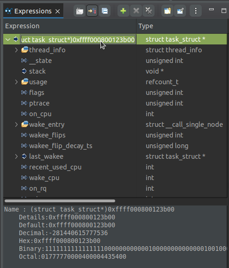Expand the wake_entry node
Image resolution: width=229 pixels, height=268 pixels.
pyautogui.click(x=16, y=125)
